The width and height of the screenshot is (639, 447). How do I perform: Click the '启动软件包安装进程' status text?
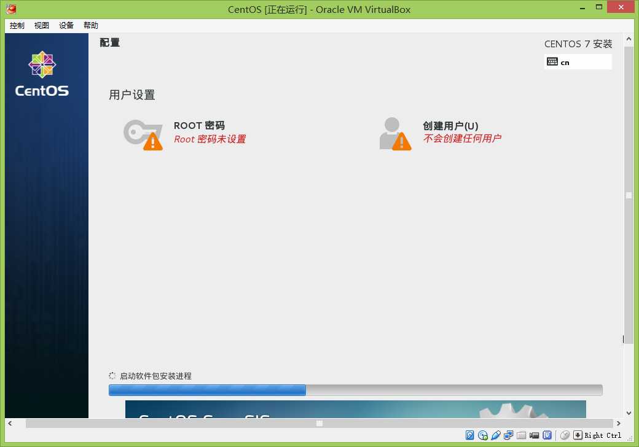(155, 376)
